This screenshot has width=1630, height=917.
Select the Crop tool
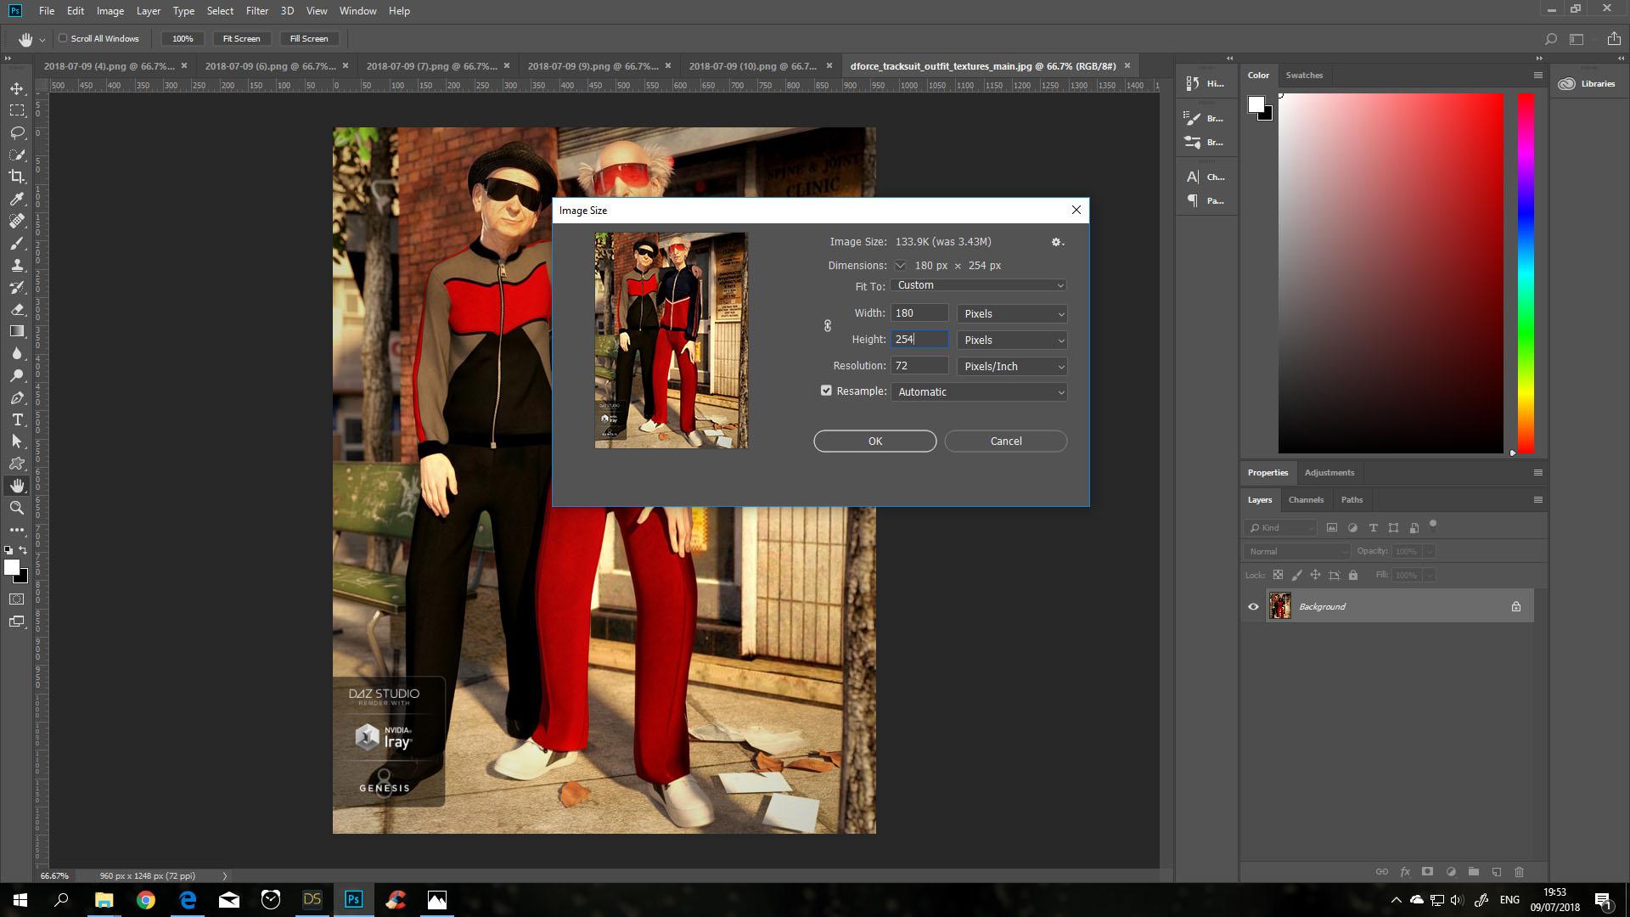(x=17, y=177)
